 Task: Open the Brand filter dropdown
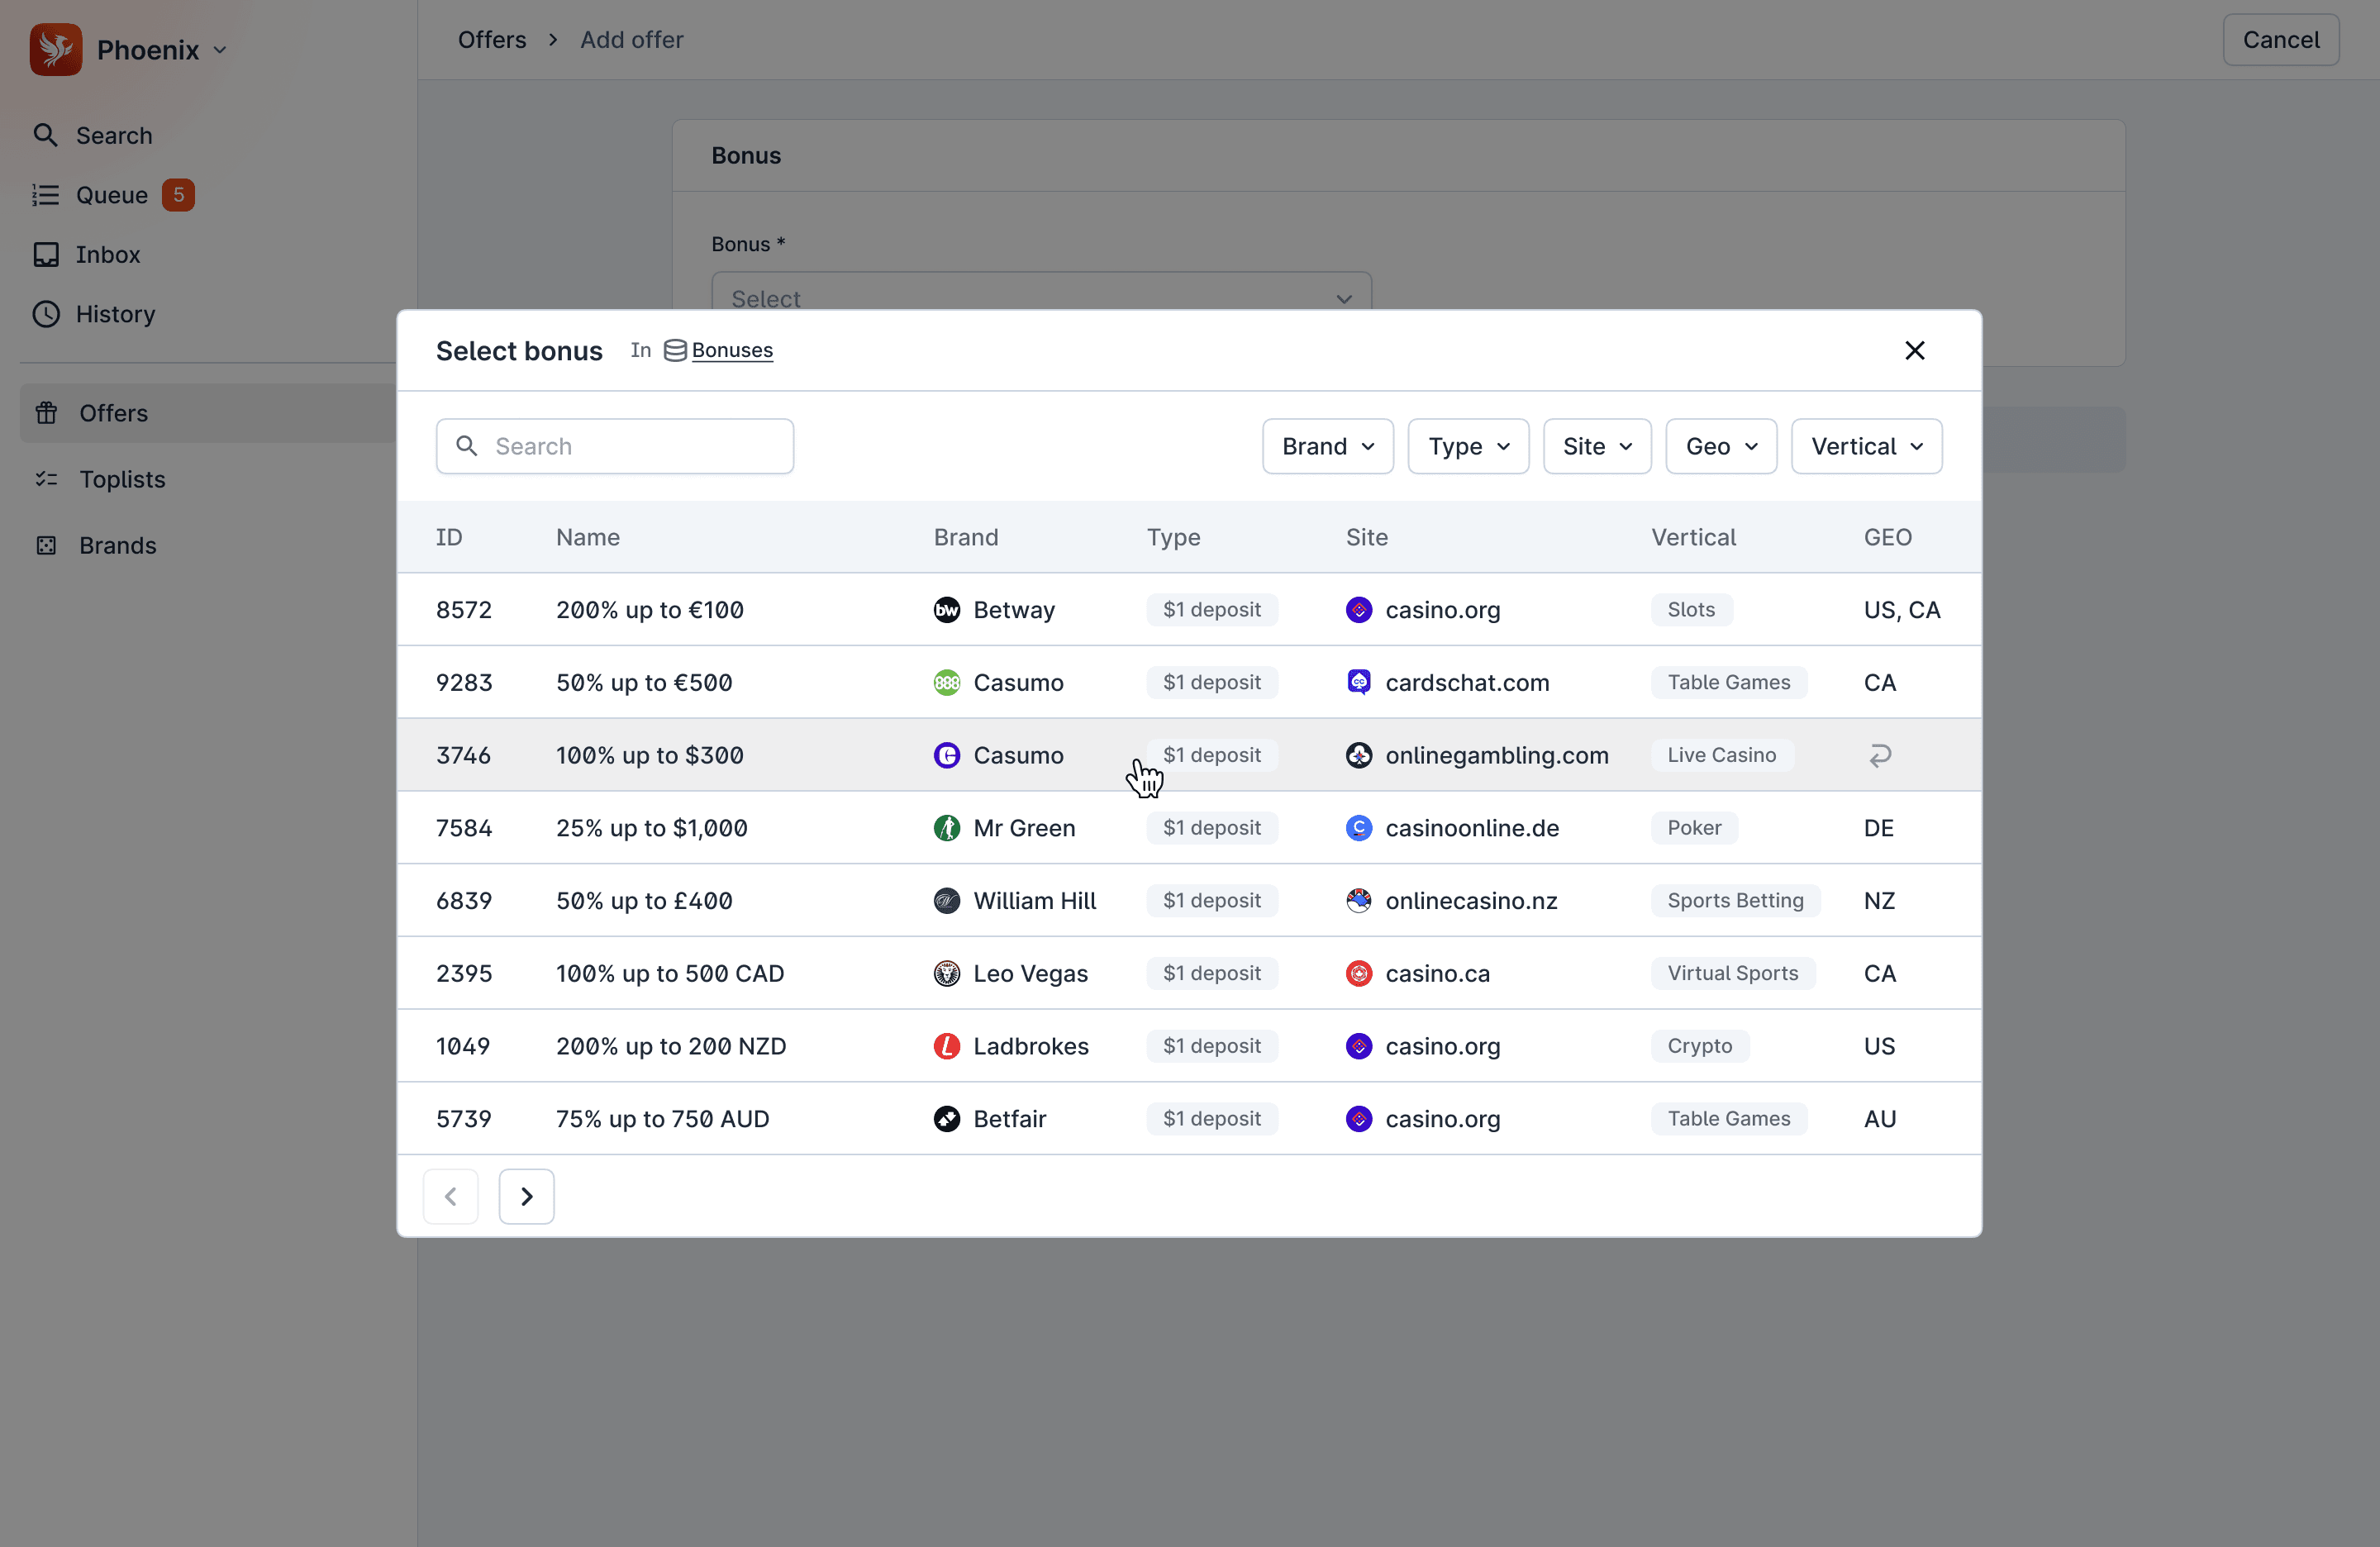(1327, 446)
